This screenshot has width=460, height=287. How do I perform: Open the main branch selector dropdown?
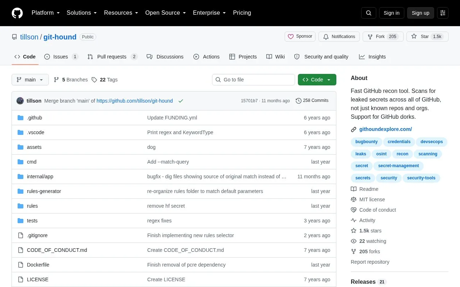30,80
